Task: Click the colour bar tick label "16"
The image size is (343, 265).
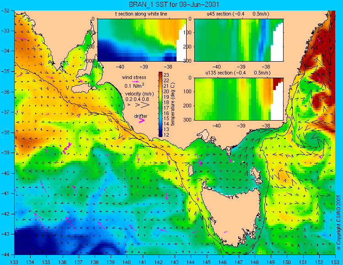Action: click(x=166, y=113)
